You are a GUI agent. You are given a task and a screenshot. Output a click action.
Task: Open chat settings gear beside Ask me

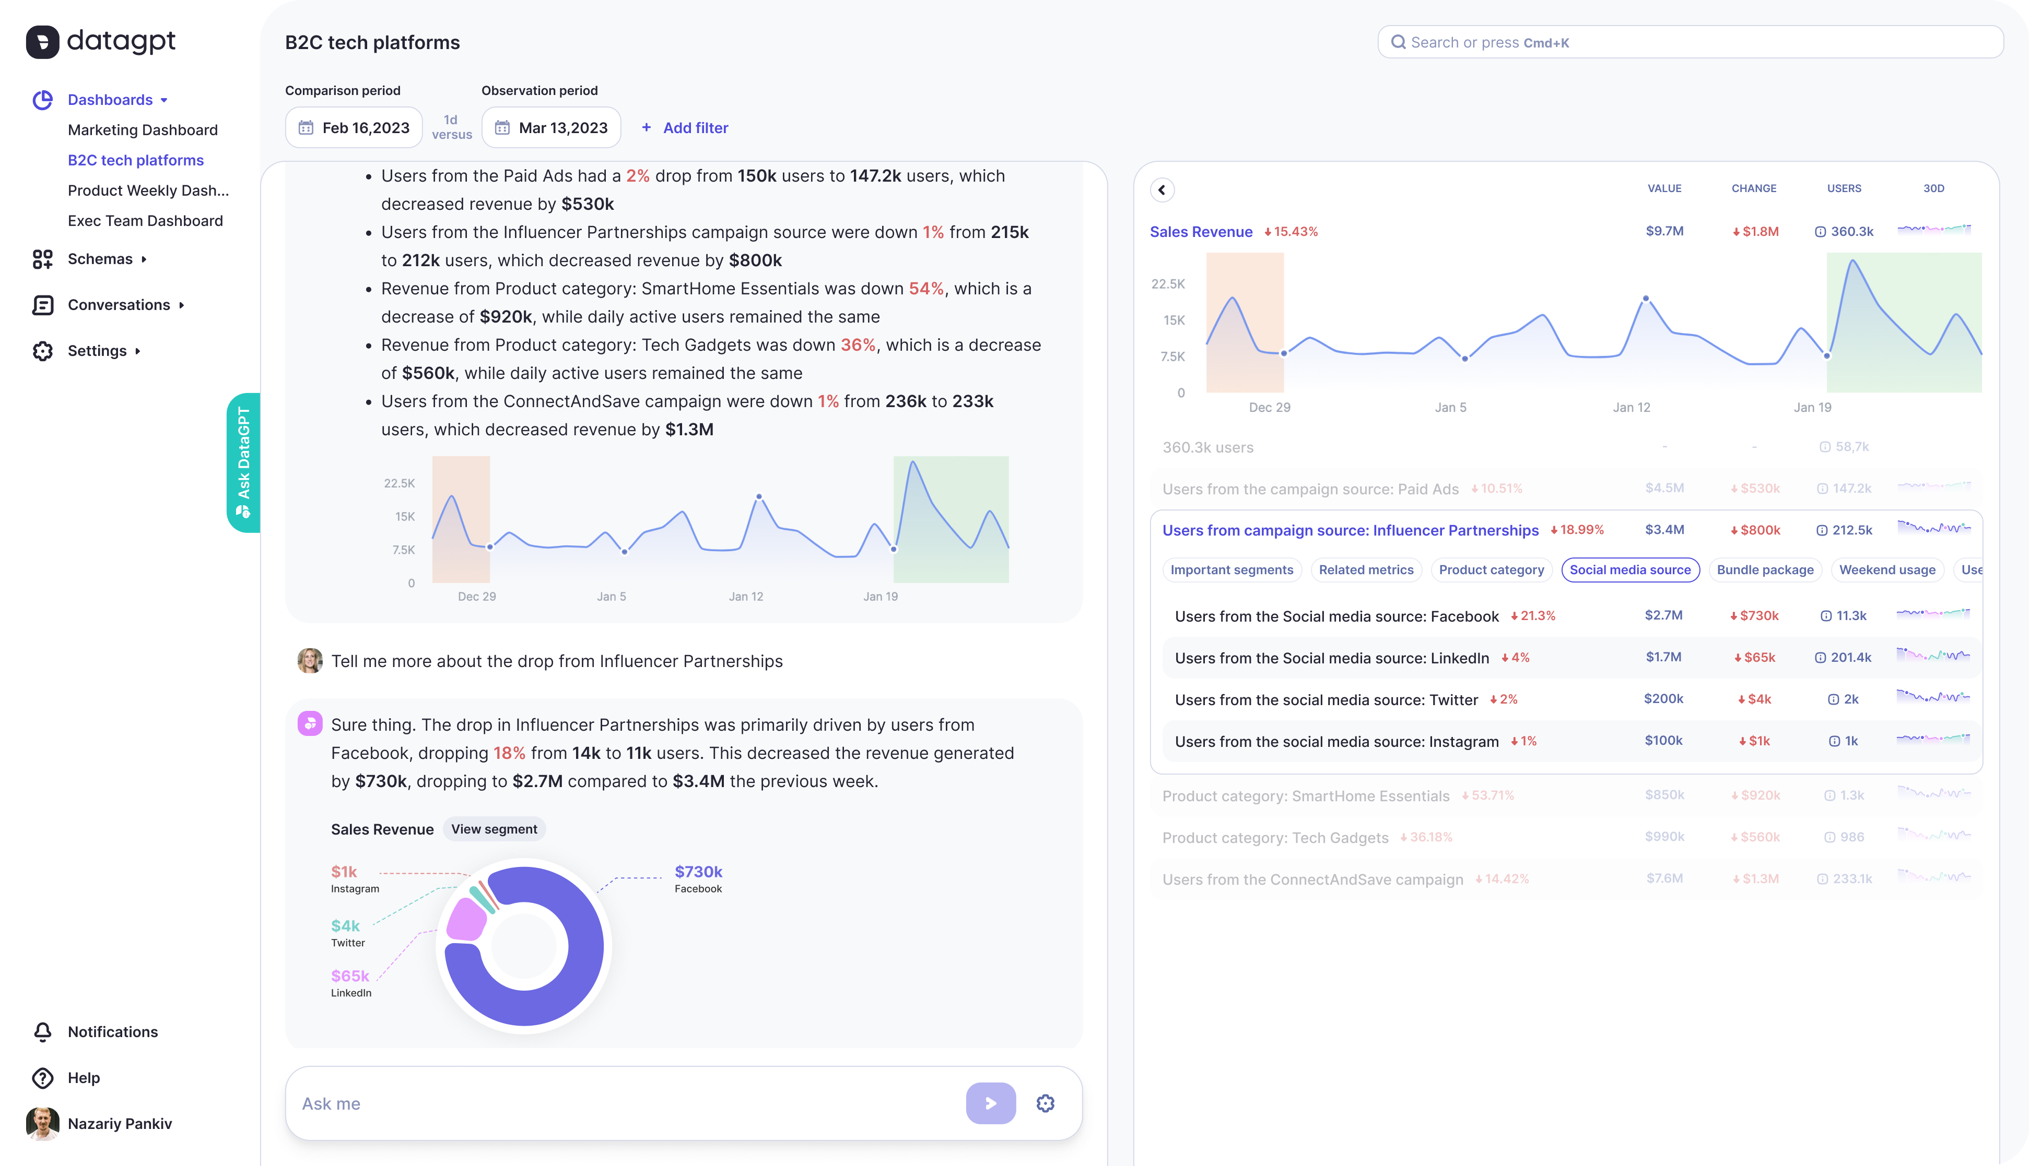1045,1103
